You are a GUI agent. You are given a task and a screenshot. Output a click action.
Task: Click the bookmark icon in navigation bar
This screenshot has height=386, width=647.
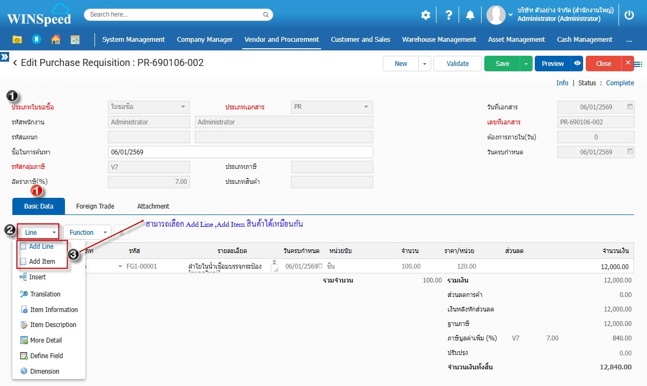pos(37,40)
